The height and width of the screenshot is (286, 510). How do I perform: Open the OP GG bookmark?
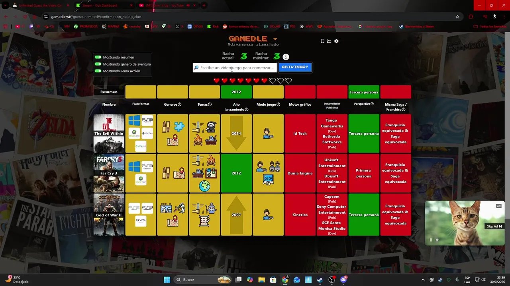(x=195, y=27)
